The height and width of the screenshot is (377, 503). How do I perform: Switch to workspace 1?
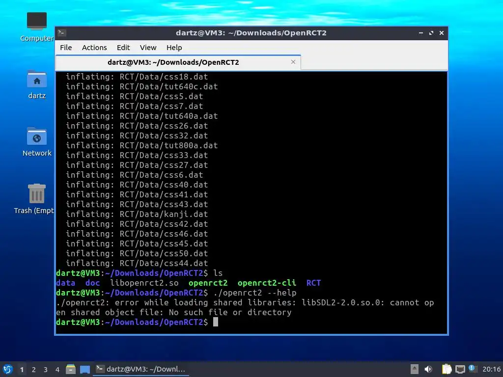pyautogui.click(x=22, y=370)
